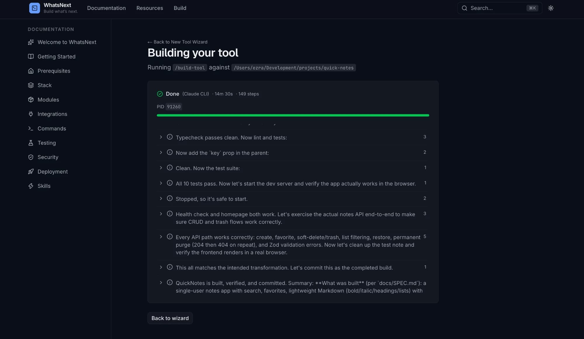Go to the Commands docs page
The image size is (584, 339).
[52, 128]
